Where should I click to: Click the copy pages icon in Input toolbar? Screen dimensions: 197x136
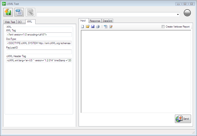click(x=106, y=26)
